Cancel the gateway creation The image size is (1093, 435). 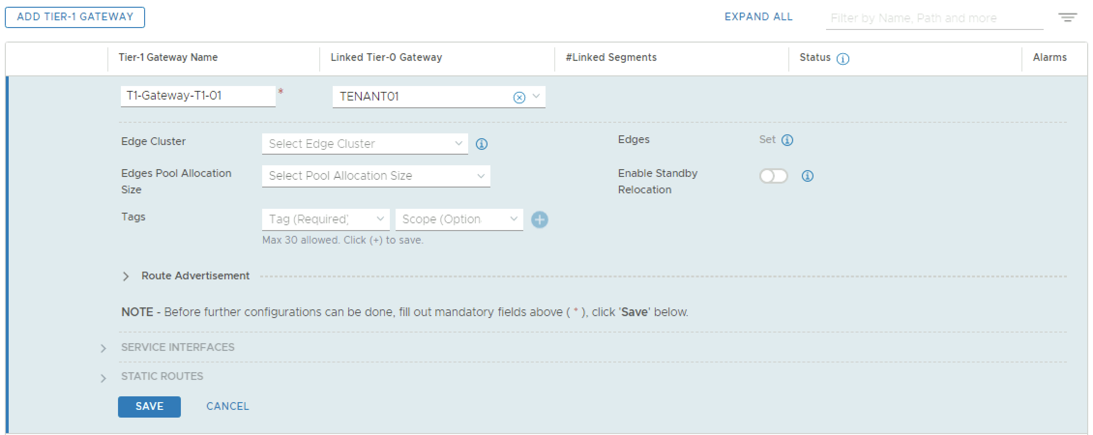pos(227,406)
